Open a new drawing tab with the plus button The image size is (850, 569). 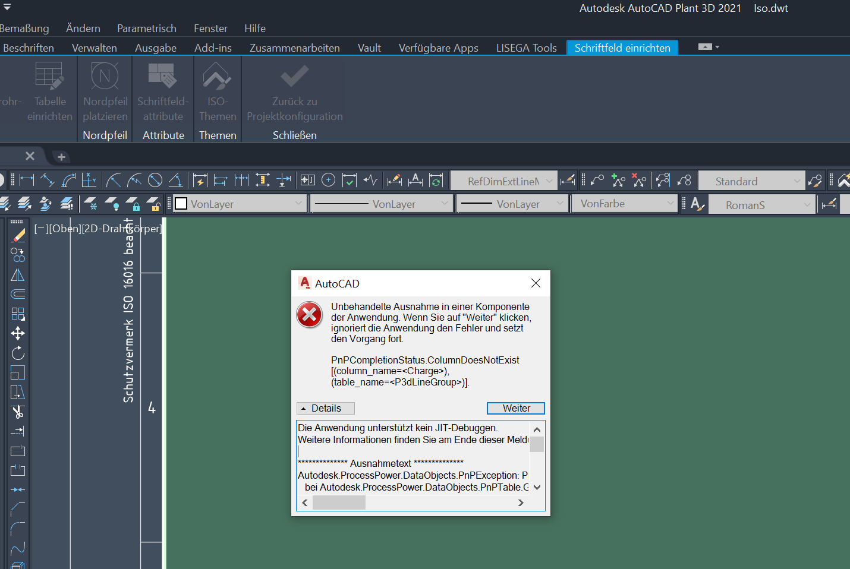[x=61, y=157]
